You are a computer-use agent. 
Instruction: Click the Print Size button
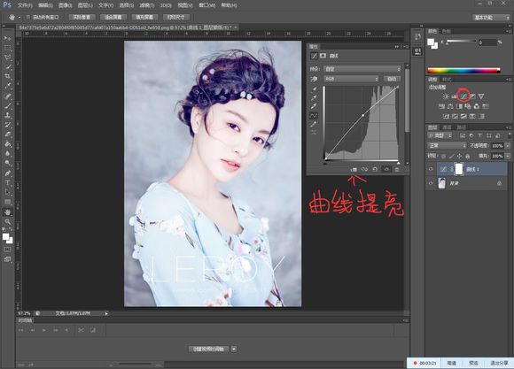[176, 18]
